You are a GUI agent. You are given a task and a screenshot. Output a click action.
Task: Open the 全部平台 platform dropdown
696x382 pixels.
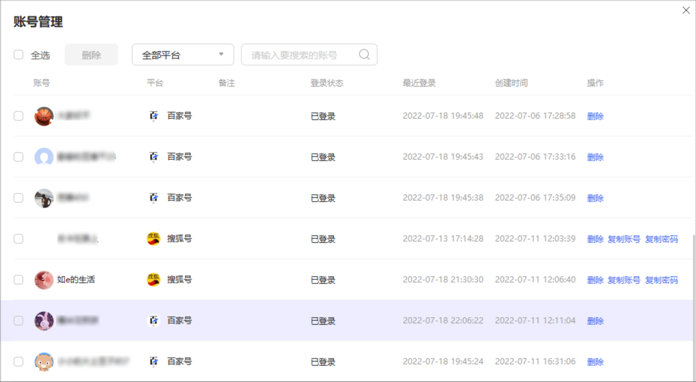pyautogui.click(x=183, y=54)
